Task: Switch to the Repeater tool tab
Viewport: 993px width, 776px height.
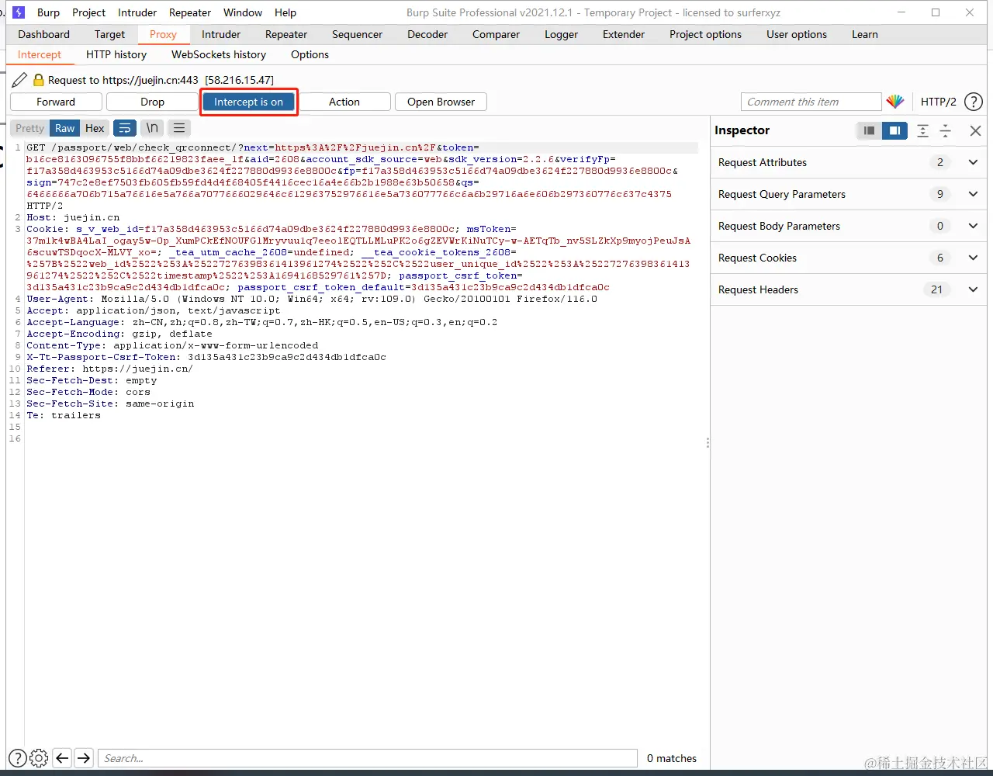Action: pyautogui.click(x=286, y=34)
